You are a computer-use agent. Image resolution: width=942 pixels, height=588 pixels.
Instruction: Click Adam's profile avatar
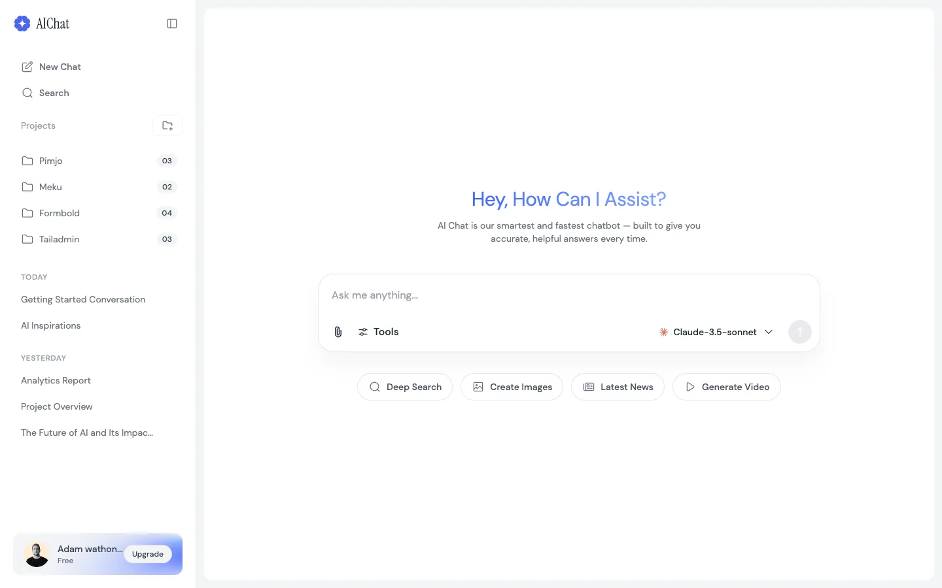37,554
